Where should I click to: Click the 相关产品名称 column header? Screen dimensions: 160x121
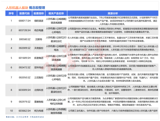(x=56, y=13)
